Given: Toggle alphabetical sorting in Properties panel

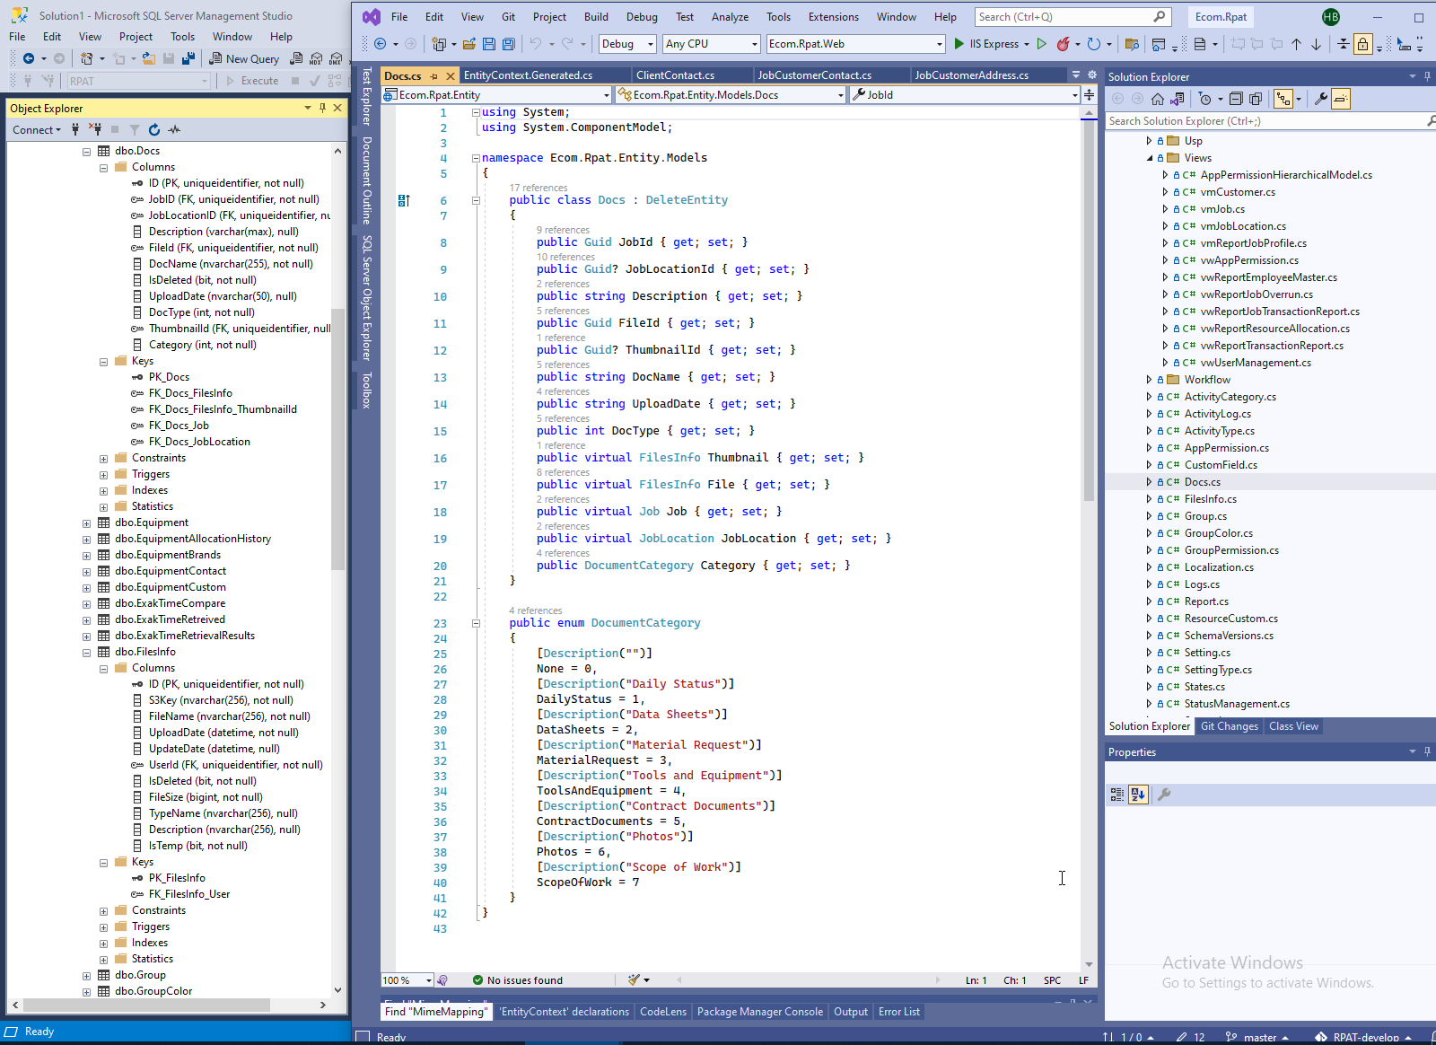Looking at the screenshot, I should point(1138,795).
